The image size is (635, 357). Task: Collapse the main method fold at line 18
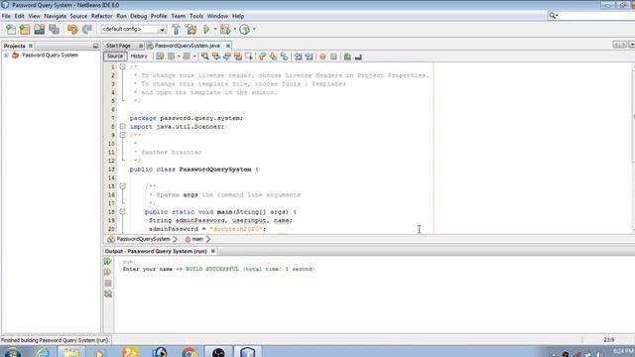pos(122,211)
